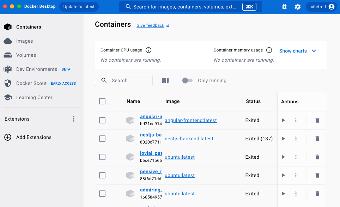The width and height of the screenshot is (340, 207).
Task: Delete the jovial_pas container
Action: [317, 157]
